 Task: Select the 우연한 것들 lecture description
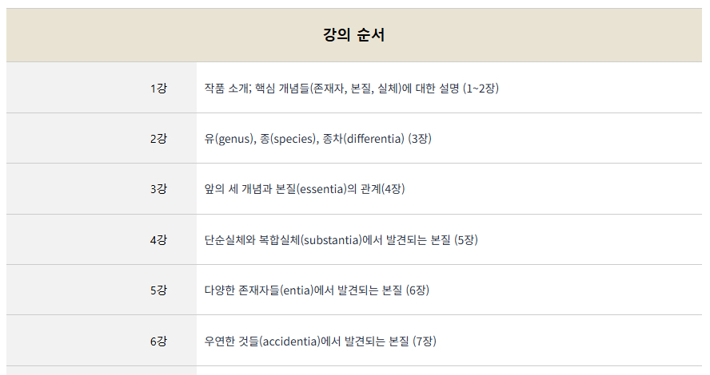pyautogui.click(x=320, y=341)
